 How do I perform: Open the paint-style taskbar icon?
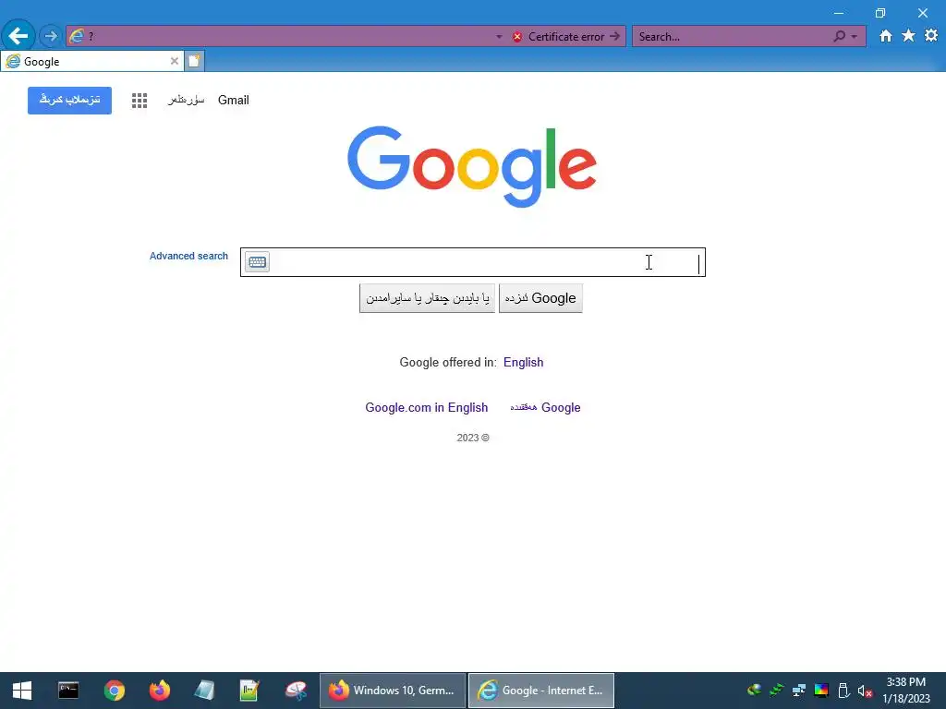(x=296, y=691)
